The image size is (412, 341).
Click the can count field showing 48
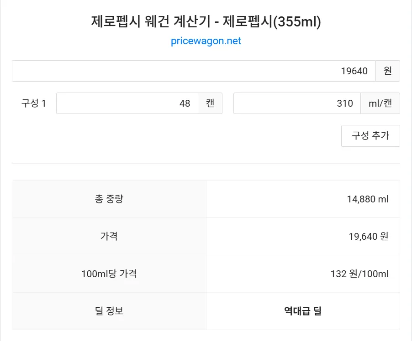coord(127,103)
